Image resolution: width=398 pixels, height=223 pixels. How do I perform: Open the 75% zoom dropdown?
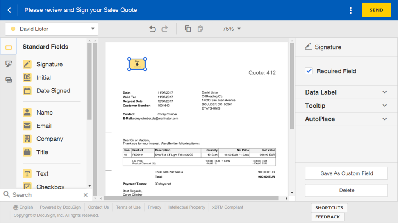pyautogui.click(x=232, y=29)
